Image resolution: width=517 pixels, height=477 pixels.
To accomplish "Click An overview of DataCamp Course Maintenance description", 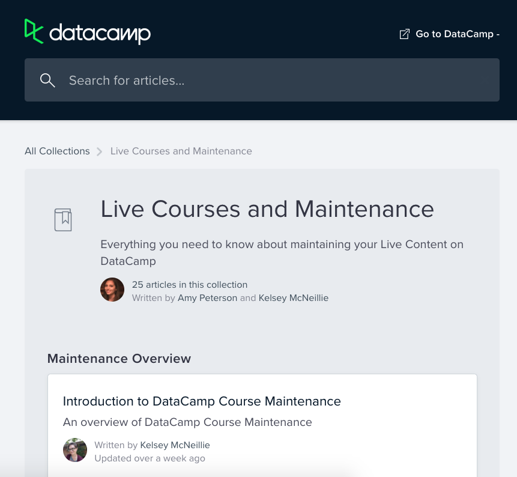I will [187, 422].
